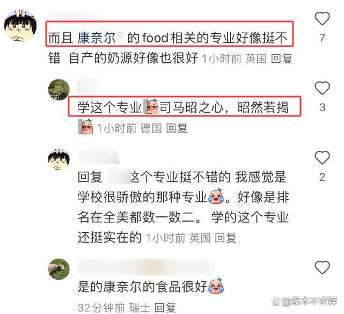Open the top commenter's cartoon avatar
This screenshot has height=314, width=344.
(20, 26)
